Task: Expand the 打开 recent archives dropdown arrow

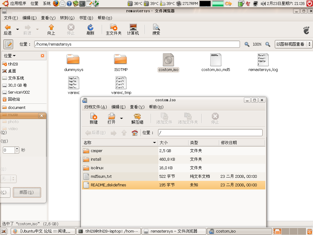Action: click(x=121, y=118)
